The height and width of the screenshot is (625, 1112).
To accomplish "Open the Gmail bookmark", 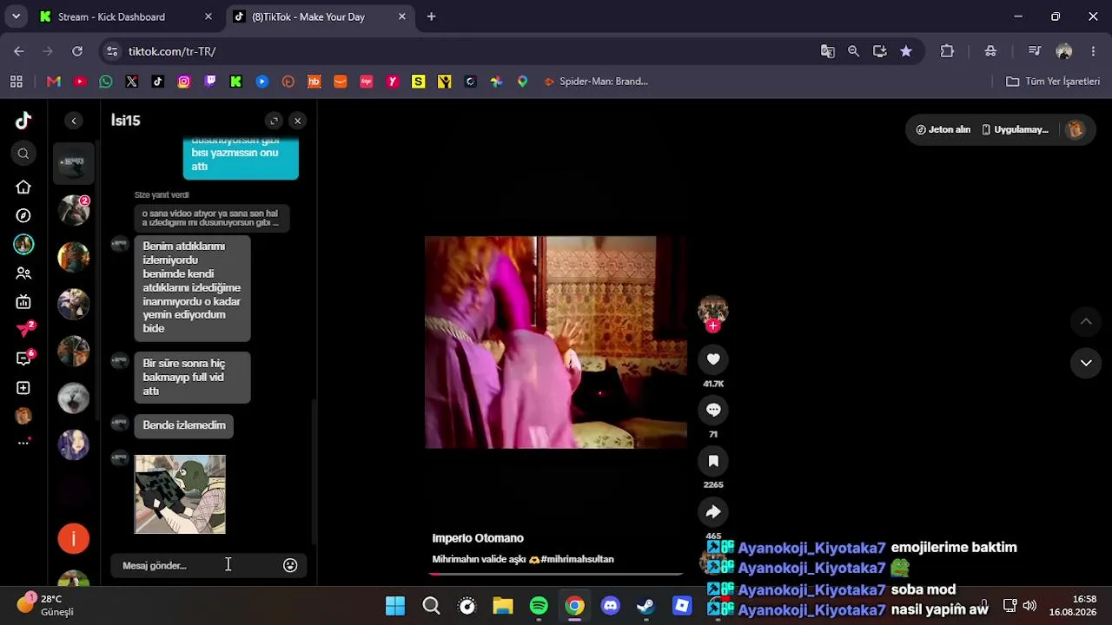I will coord(54,82).
